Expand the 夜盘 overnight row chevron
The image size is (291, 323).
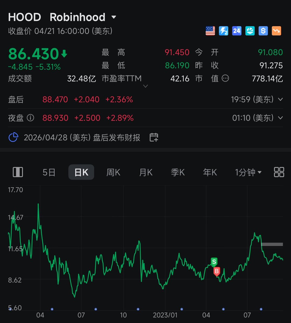pyautogui.click(x=280, y=118)
